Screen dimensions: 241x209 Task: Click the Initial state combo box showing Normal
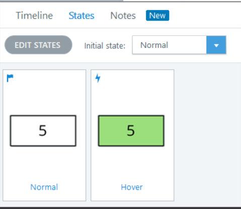(179, 45)
